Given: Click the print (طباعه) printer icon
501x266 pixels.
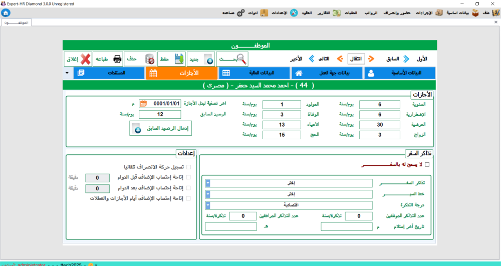Looking at the screenshot, I should (117, 59).
